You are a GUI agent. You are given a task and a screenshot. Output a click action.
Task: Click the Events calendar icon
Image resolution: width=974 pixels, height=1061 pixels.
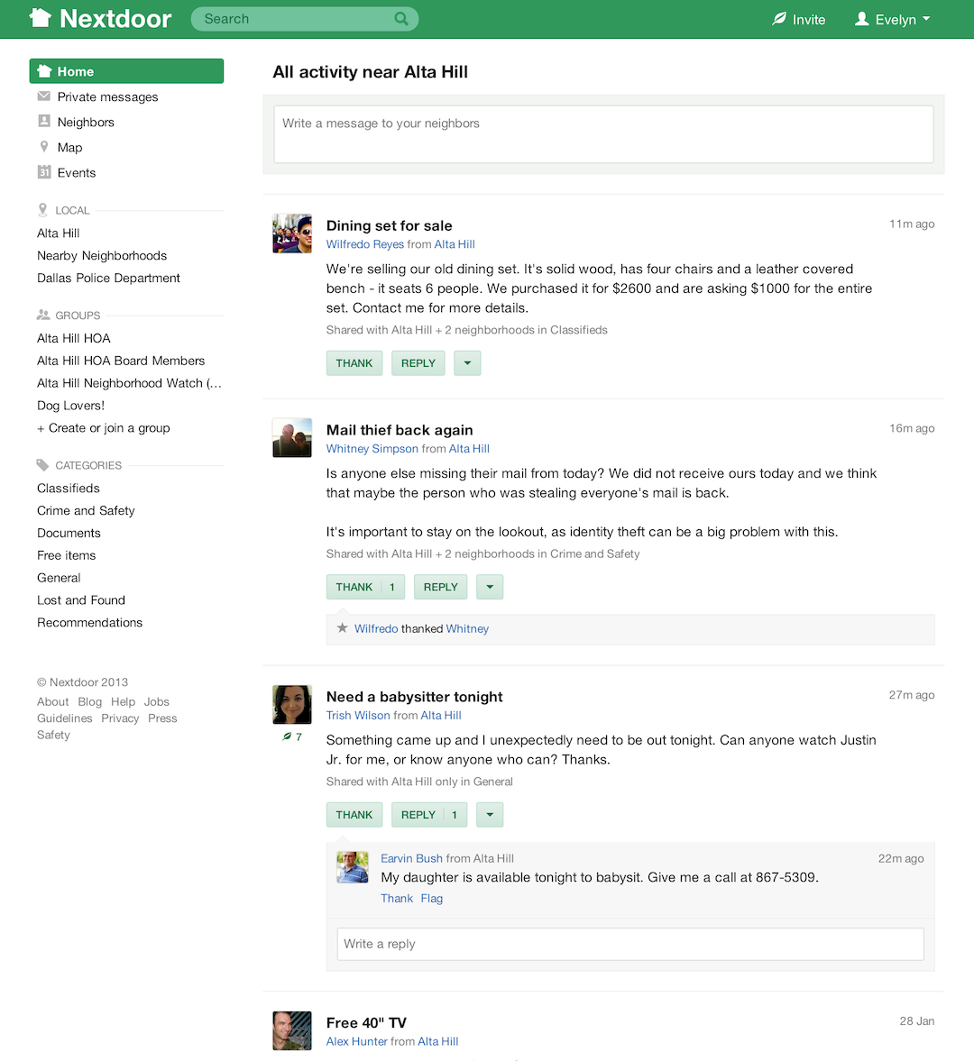pyautogui.click(x=43, y=171)
